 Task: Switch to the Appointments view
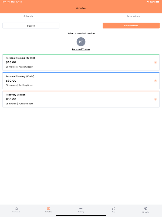click(x=131, y=25)
